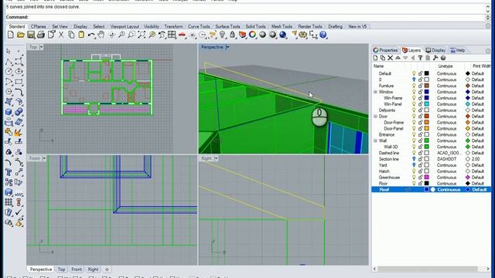Screen dimensions: 495x278
Task: Click the Undo arrow icon
Action: pos(91,35)
